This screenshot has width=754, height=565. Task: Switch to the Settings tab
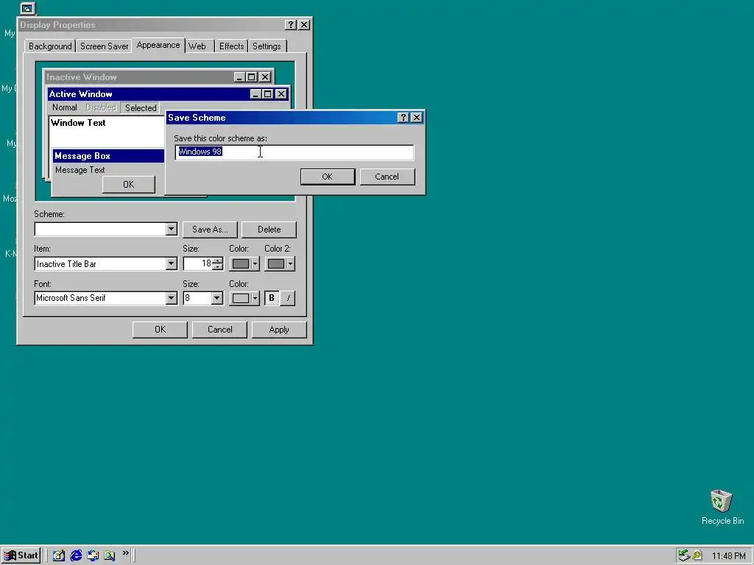(267, 46)
